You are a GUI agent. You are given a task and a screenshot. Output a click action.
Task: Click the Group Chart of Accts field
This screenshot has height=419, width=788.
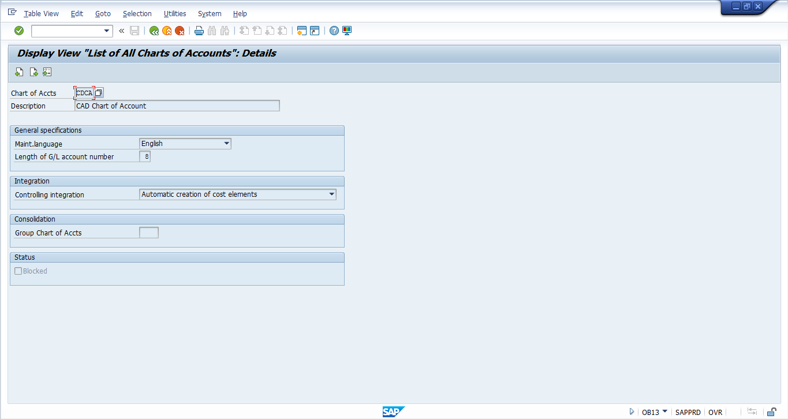click(149, 233)
